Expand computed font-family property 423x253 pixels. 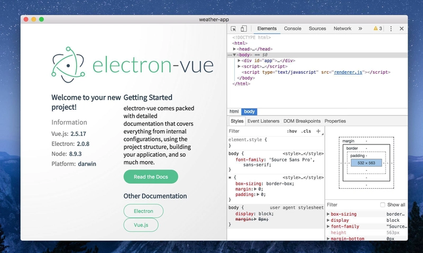328,227
